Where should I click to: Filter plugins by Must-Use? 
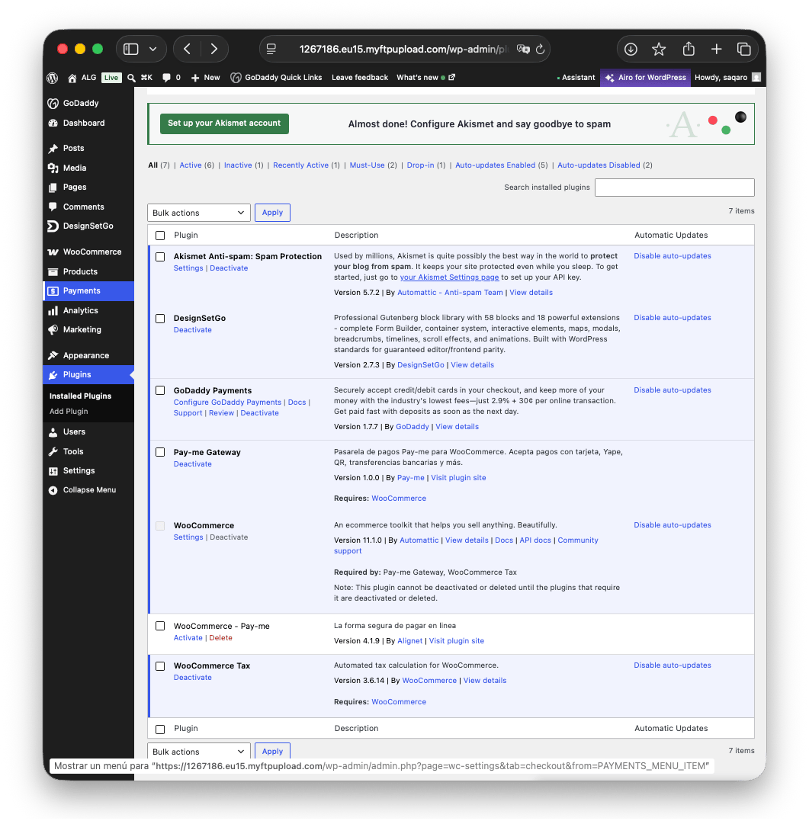[367, 165]
